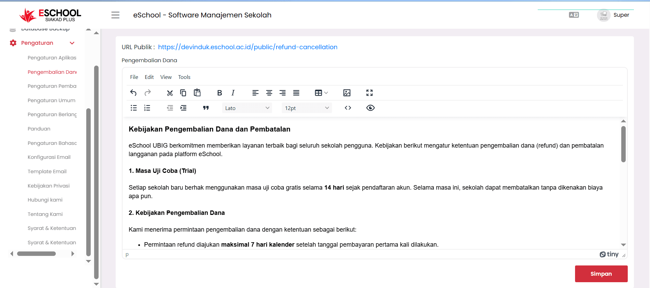Paste from clipboard icon
This screenshot has width=650, height=288.
pyautogui.click(x=197, y=93)
